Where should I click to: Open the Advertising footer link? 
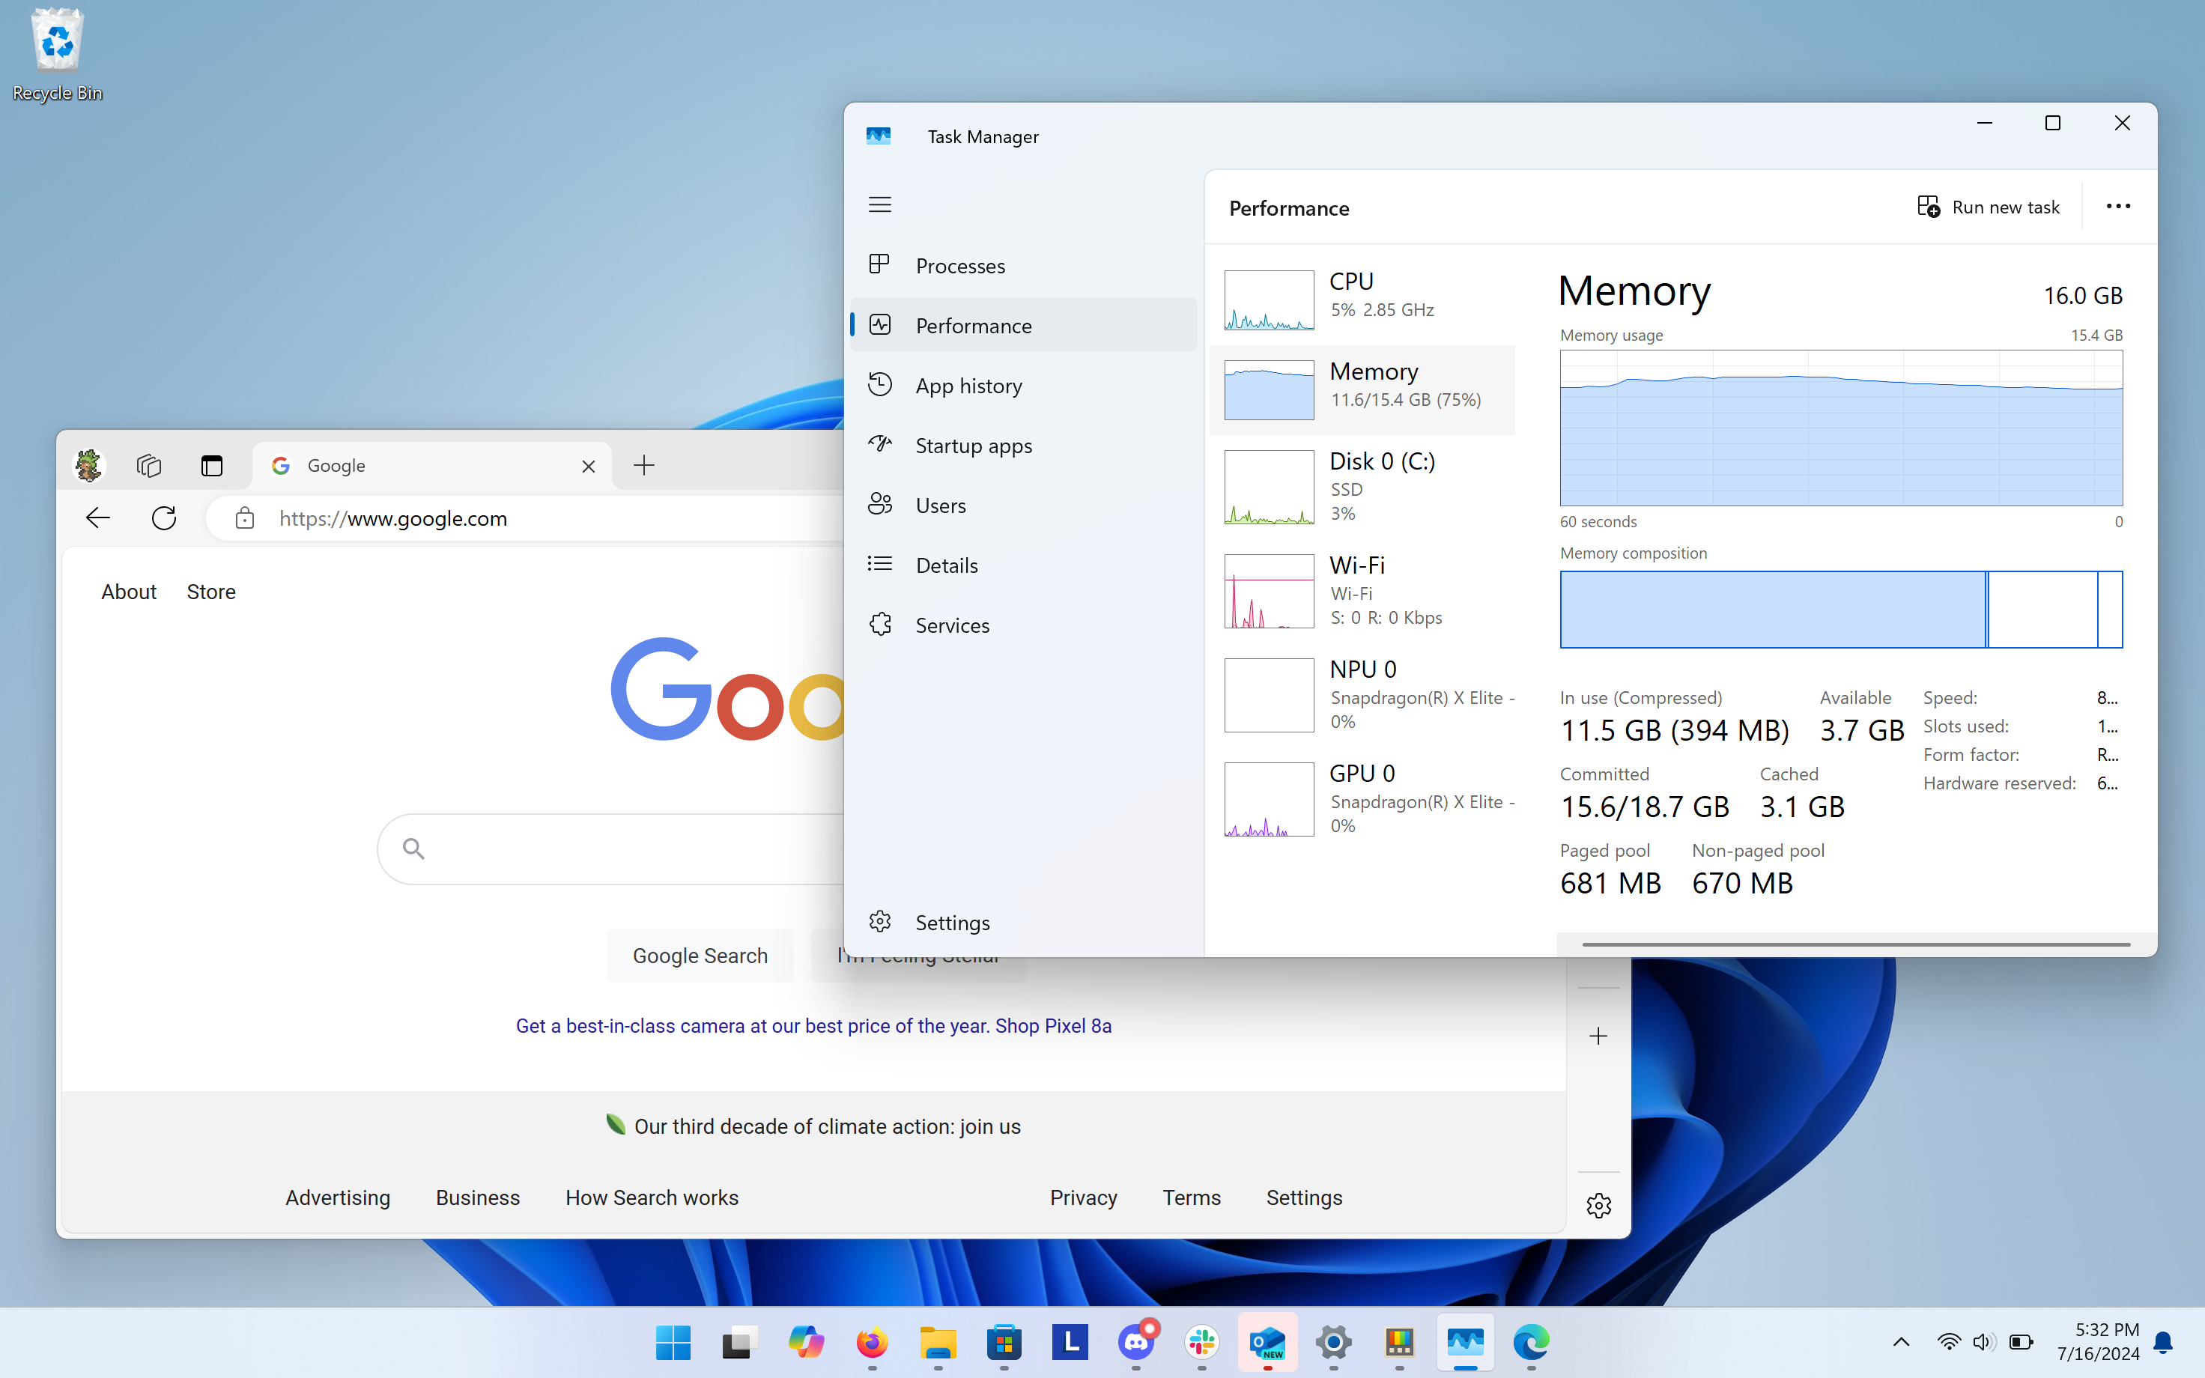tap(337, 1198)
